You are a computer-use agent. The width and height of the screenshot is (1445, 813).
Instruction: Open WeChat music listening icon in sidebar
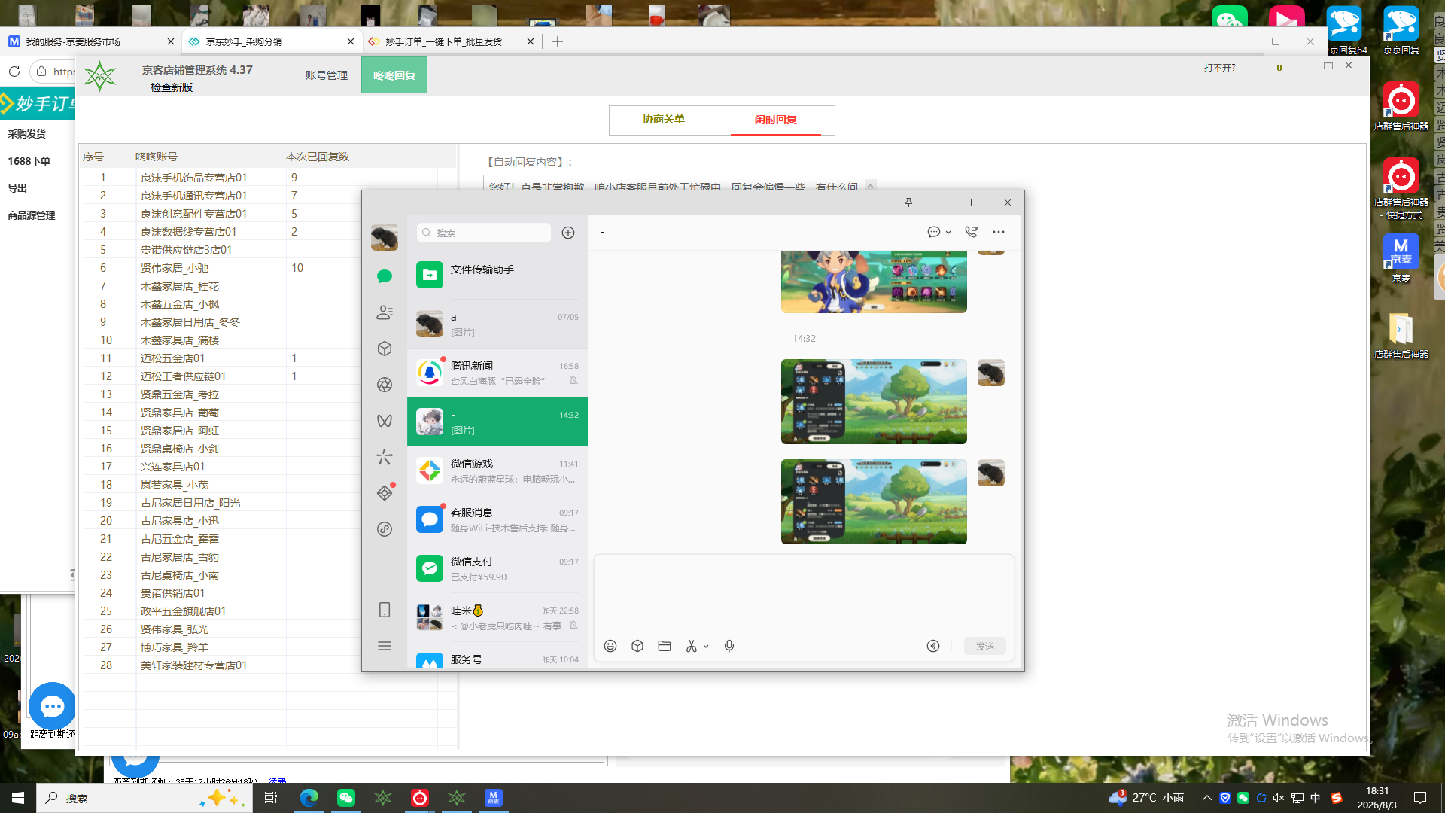point(385,529)
